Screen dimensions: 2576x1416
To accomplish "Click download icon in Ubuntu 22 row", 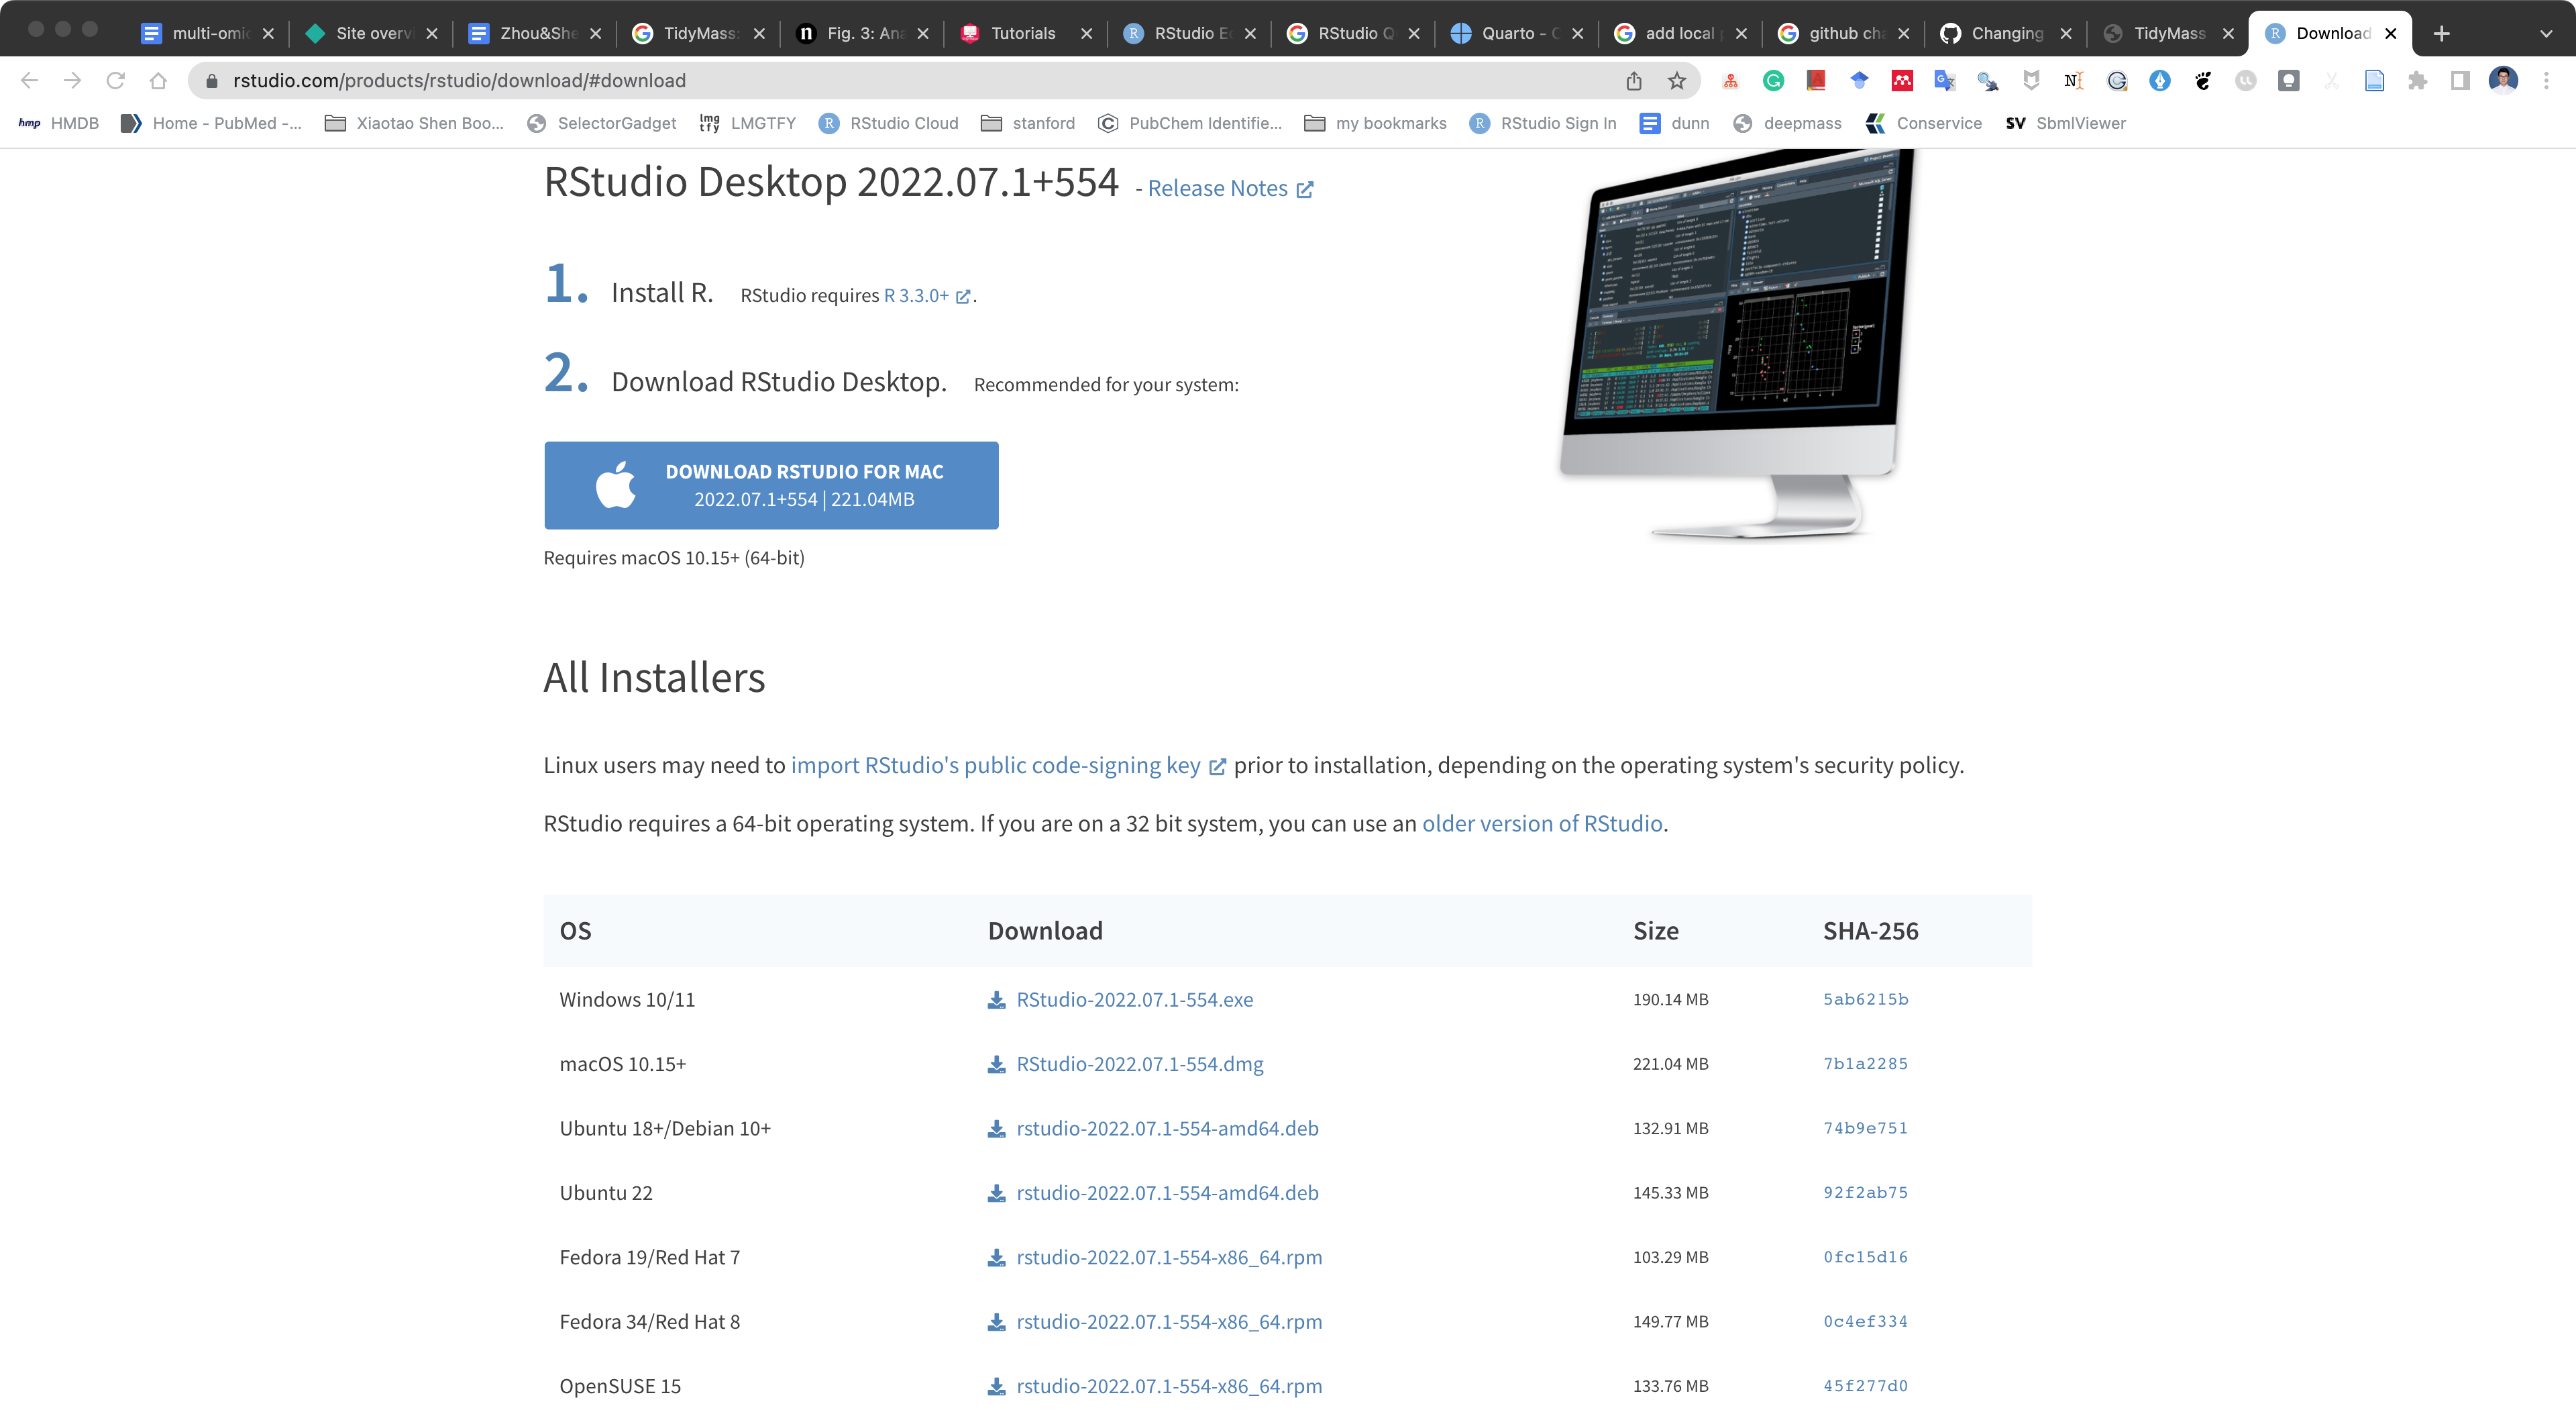I will [996, 1194].
